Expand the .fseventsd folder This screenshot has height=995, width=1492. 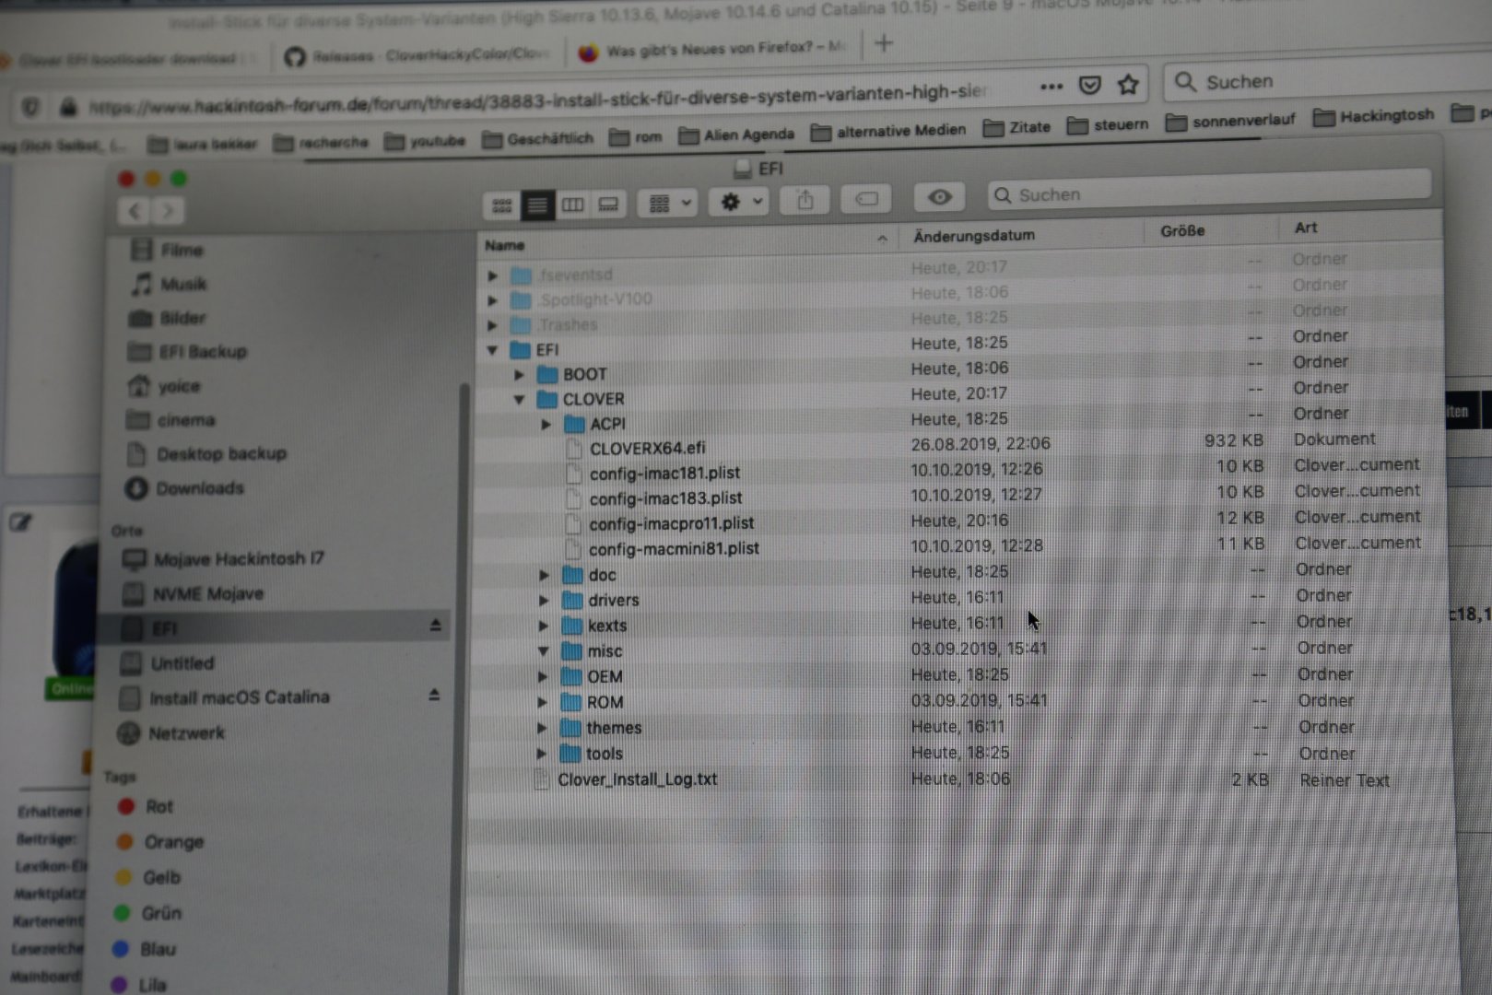pos(493,275)
